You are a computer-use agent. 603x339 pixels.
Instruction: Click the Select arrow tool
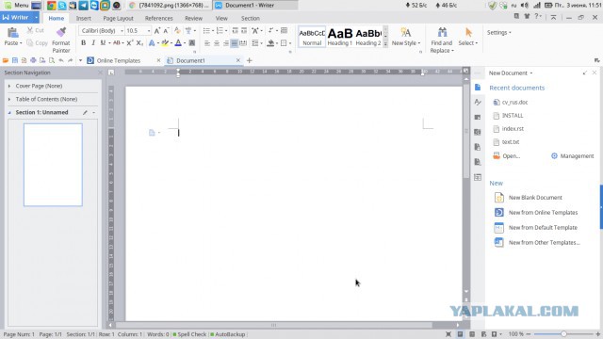467,37
